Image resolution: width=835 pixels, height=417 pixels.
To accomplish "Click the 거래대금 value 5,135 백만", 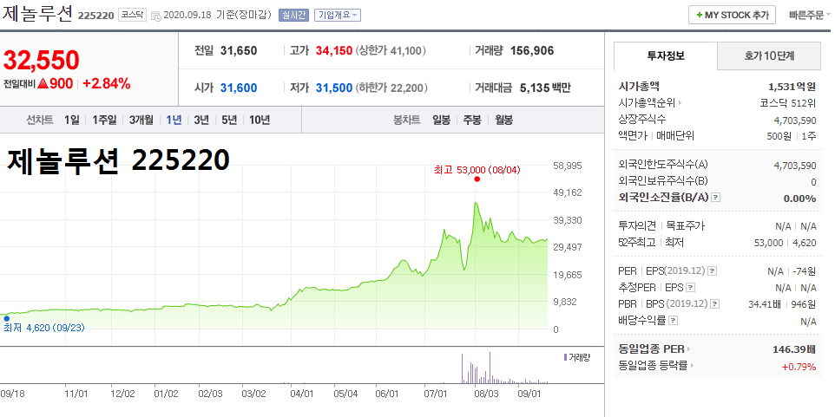I will [x=545, y=88].
